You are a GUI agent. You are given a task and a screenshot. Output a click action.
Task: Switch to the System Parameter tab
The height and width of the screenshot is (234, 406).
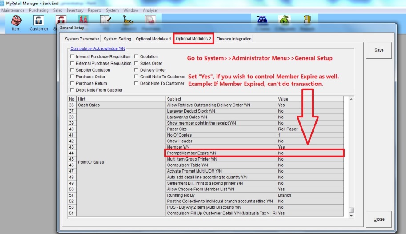pyautogui.click(x=82, y=39)
